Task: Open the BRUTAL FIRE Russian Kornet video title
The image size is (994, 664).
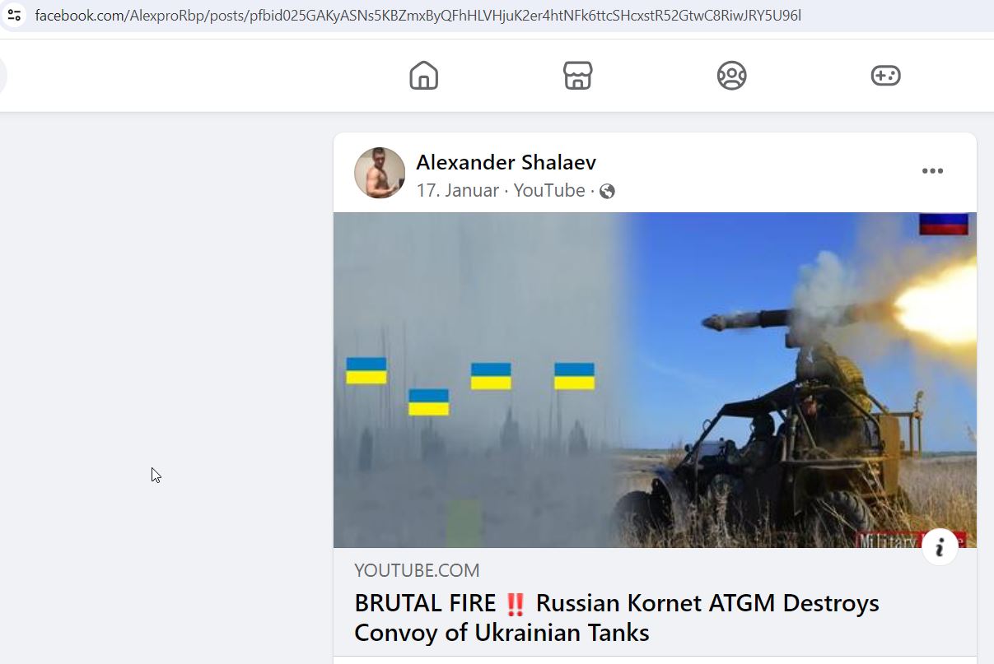Action: [617, 618]
